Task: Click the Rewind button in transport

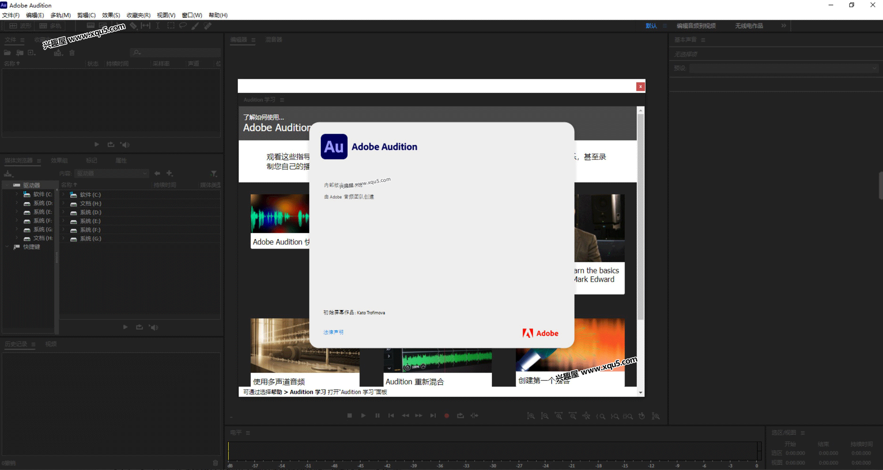Action: pyautogui.click(x=405, y=416)
